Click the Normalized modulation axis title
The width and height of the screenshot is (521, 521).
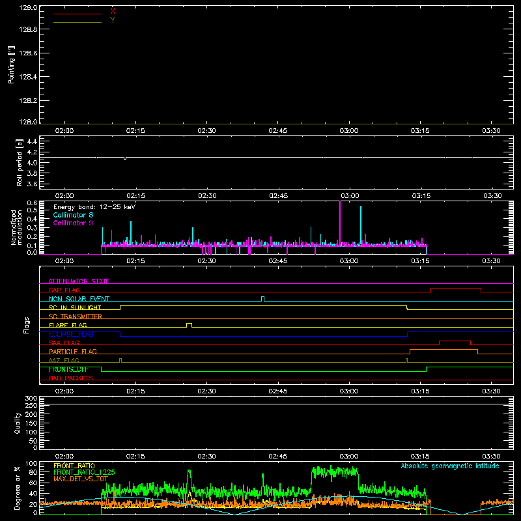click(x=16, y=227)
